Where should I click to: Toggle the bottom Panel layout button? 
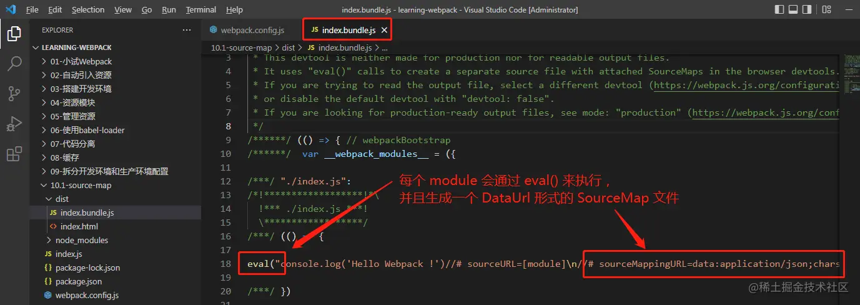(793, 9)
